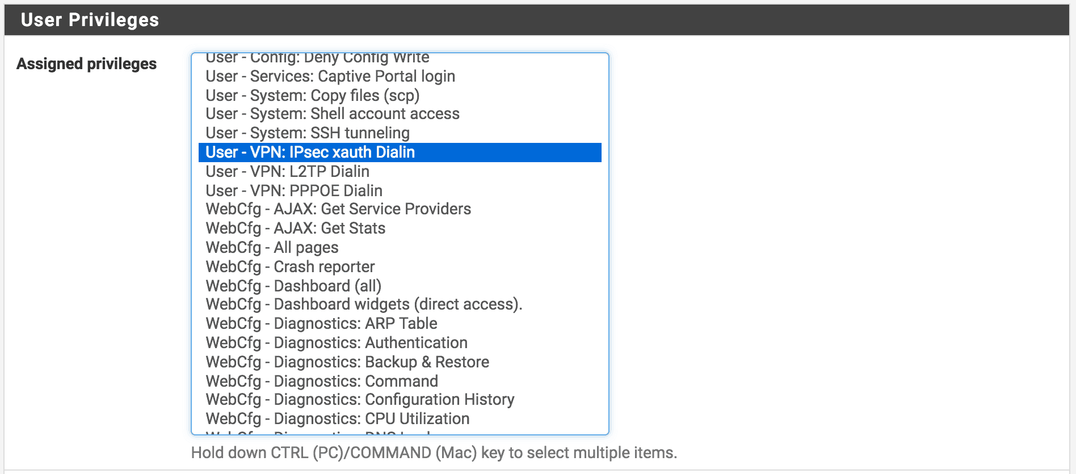Click highlighted User - VPN: IPsec xauth Dialin

[x=400, y=153]
